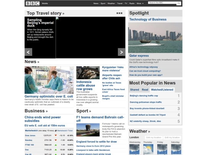Viewport: 207px width, 155px height.
Task: Click the Bahrain circuit photo thumbnail
Action: point(88,130)
